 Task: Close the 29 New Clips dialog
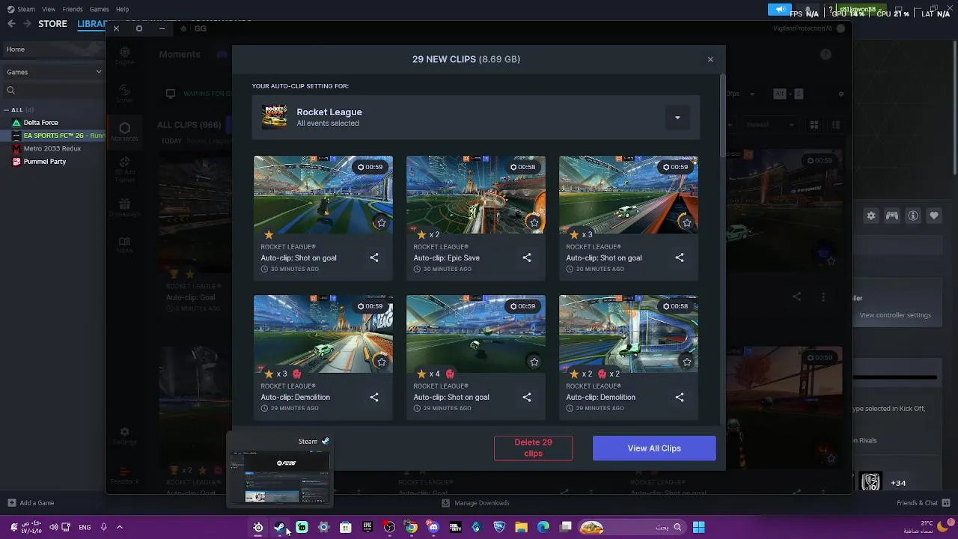pos(710,59)
